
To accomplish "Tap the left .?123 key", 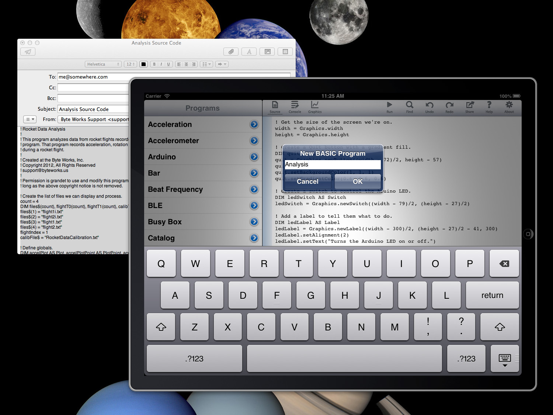I will [194, 359].
